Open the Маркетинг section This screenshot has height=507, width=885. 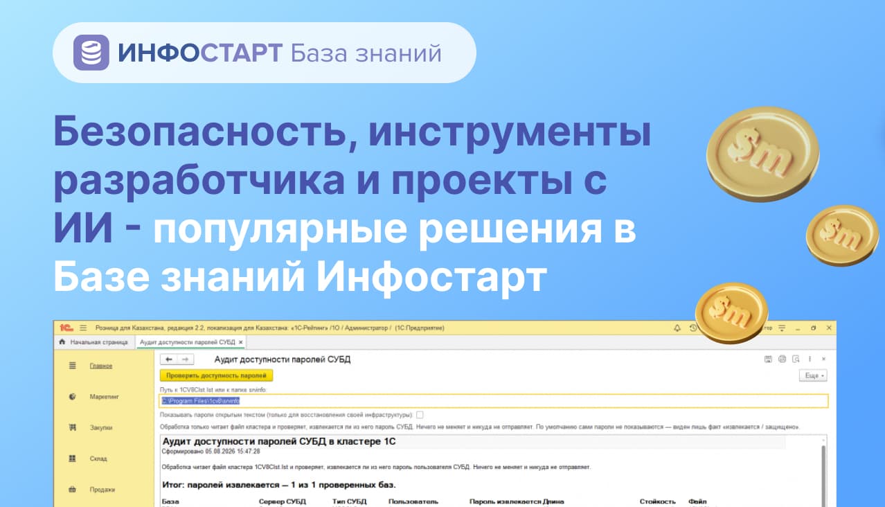(105, 397)
